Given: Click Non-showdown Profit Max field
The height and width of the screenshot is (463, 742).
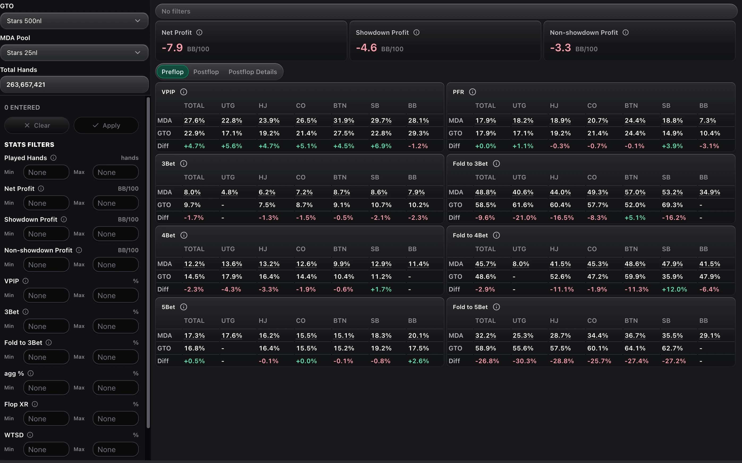Looking at the screenshot, I should (x=116, y=265).
